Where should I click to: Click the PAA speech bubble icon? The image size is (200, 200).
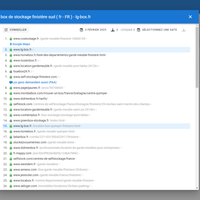11,82
